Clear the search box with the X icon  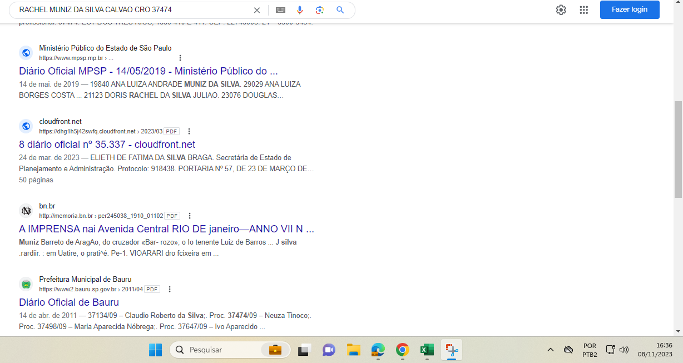click(257, 10)
